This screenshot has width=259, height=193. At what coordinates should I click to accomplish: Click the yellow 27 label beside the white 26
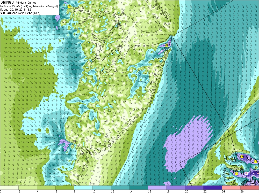[236, 173]
